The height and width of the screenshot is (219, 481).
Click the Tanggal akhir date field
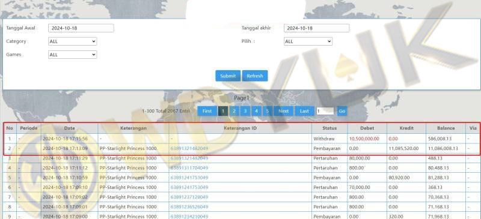click(317, 28)
